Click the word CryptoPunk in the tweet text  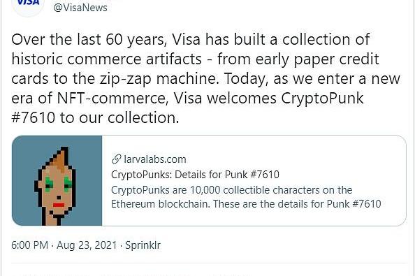322,99
